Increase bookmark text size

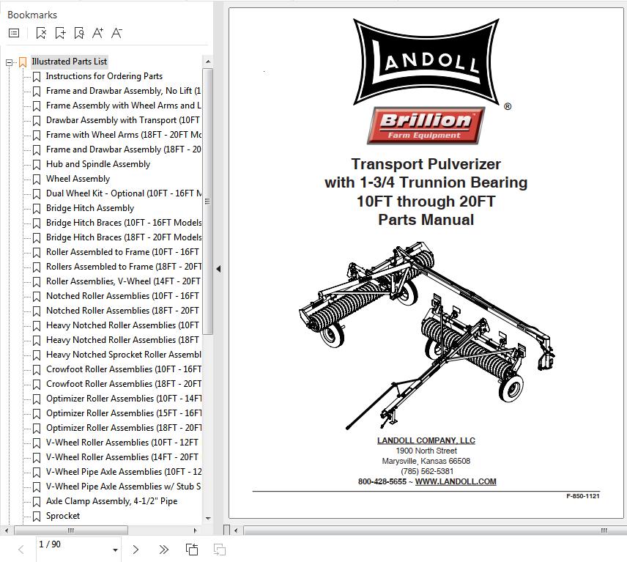pyautogui.click(x=97, y=33)
